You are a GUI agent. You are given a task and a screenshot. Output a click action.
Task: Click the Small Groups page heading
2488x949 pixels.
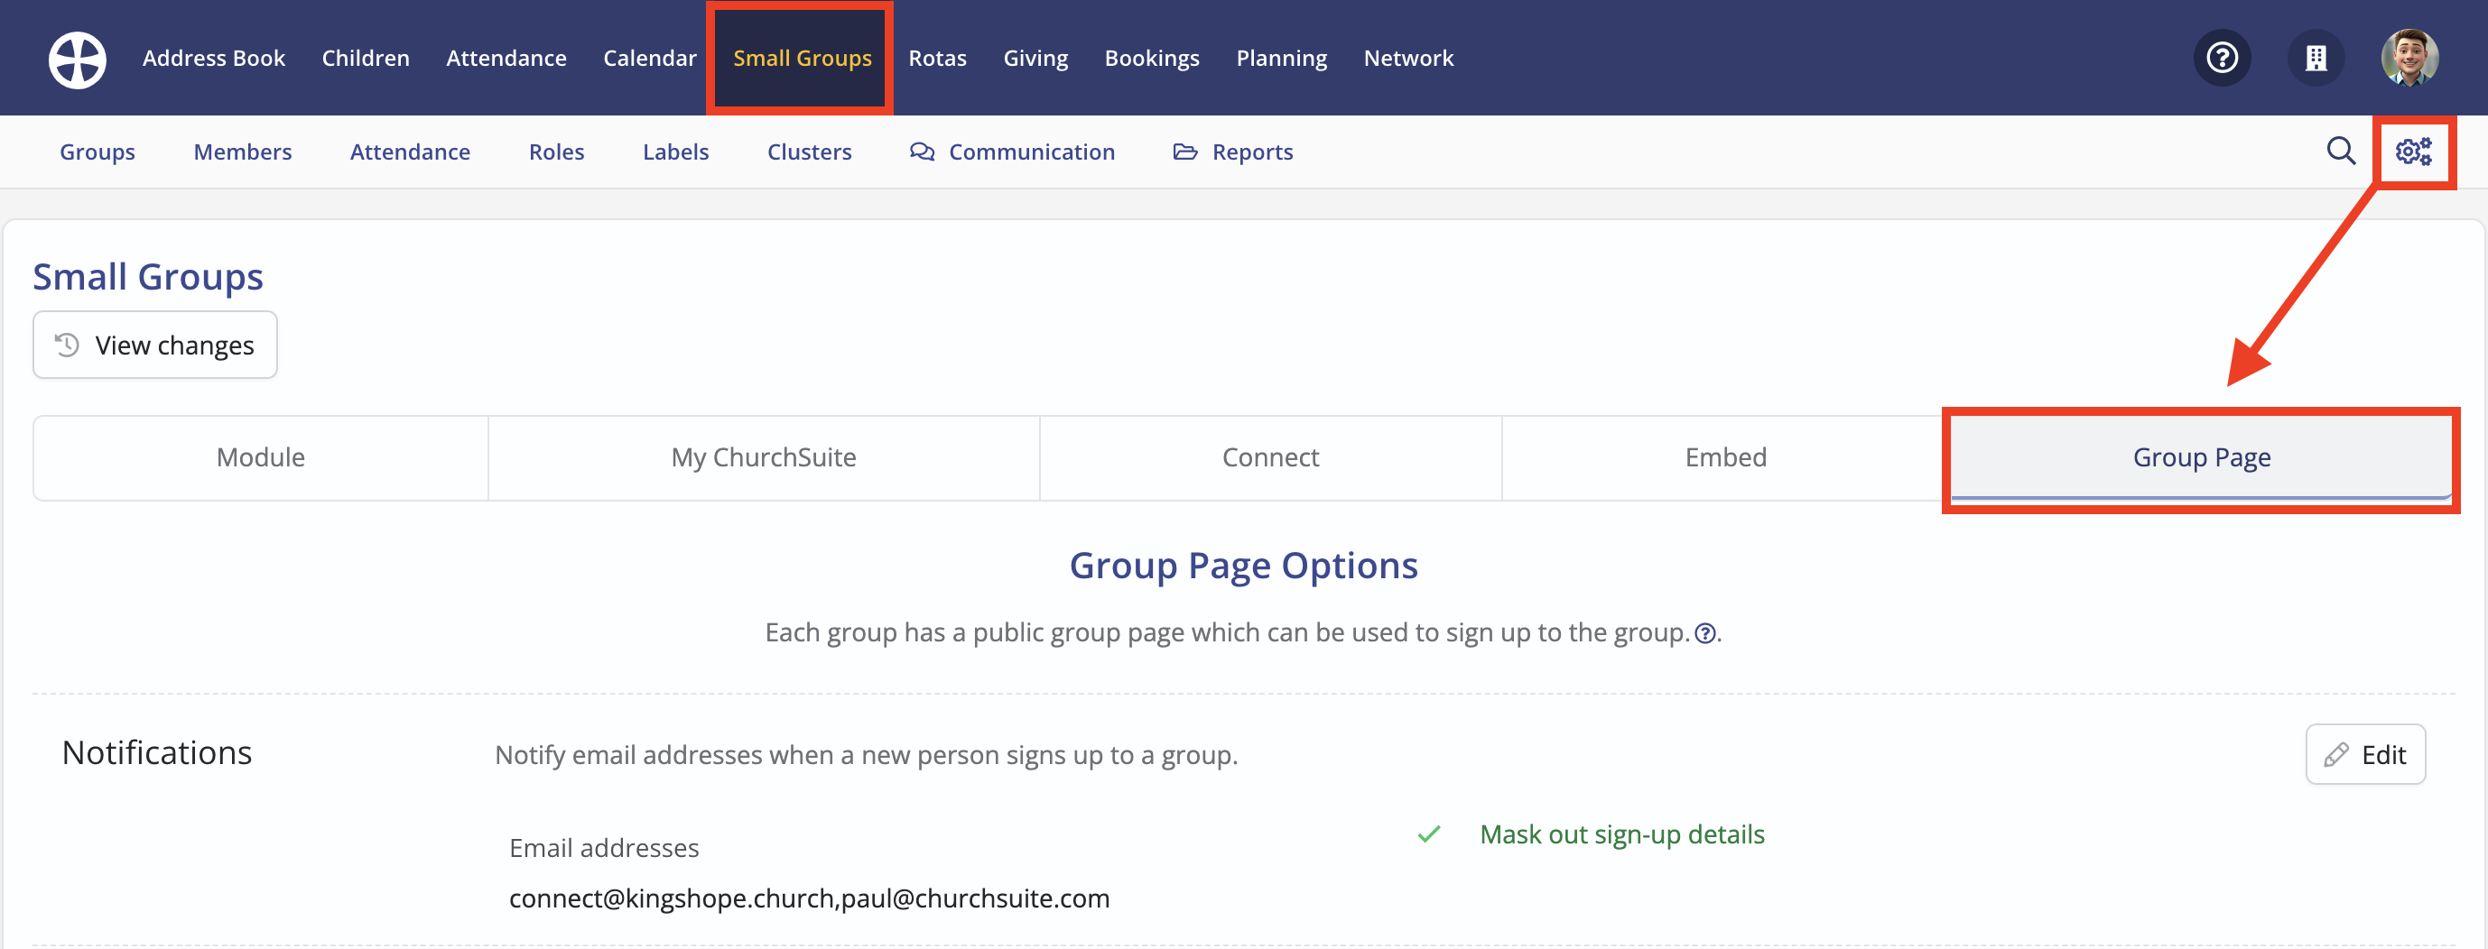pyautogui.click(x=148, y=277)
